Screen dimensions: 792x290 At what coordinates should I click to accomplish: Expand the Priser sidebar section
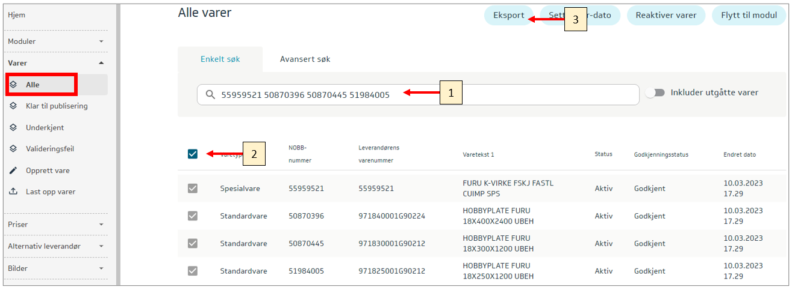101,225
